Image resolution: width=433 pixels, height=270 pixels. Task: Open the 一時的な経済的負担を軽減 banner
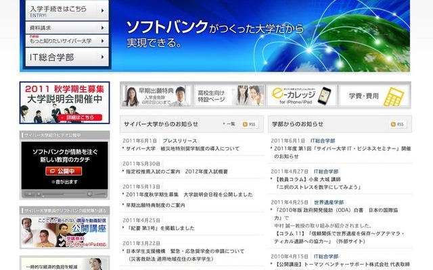[65, 263]
